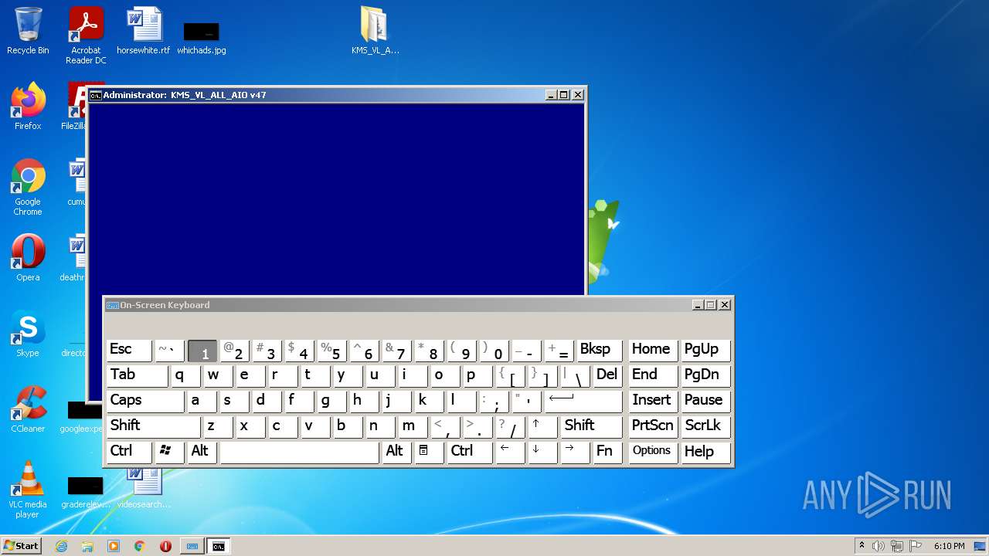Screen dimensions: 989x556
Task: Click the Home key
Action: pyautogui.click(x=653, y=351)
